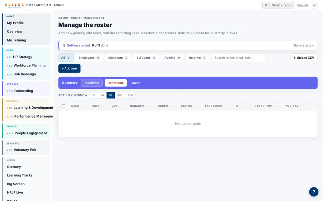Set activity window to 30d

point(120,95)
